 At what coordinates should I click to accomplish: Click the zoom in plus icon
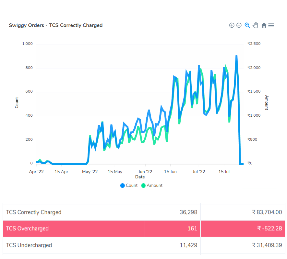point(232,25)
